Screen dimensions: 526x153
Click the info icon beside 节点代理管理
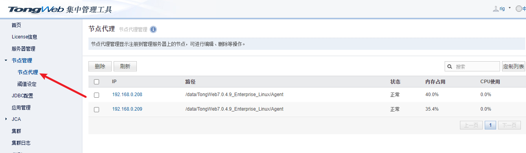pyautogui.click(x=153, y=29)
